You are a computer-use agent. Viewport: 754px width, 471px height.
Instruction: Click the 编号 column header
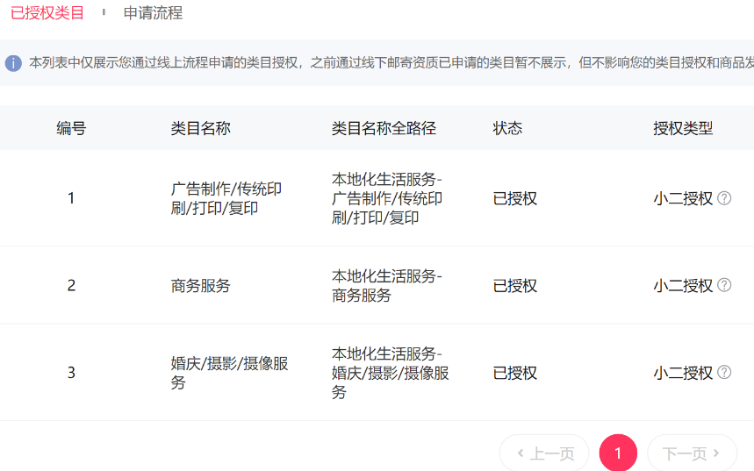(x=71, y=128)
